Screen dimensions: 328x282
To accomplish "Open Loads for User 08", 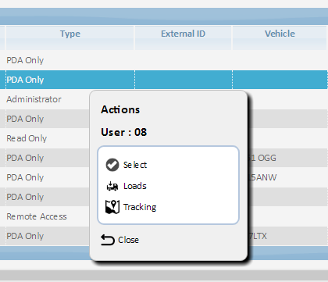I will pos(135,186).
